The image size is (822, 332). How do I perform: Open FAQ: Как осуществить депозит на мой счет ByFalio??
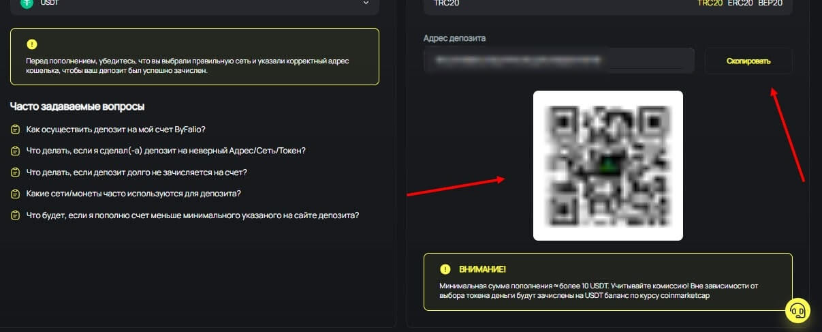116,130
